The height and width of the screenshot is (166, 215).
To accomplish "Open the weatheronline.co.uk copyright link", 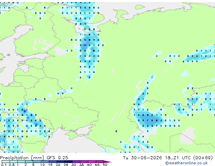I will 187,163.
